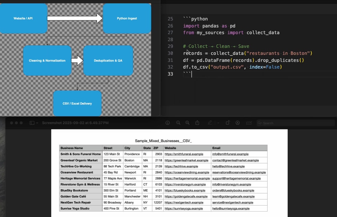Click the 'Oceanview Restaurant' cell
Image resolution: width=337 pixels, height=217 pixels.
click(x=81, y=172)
